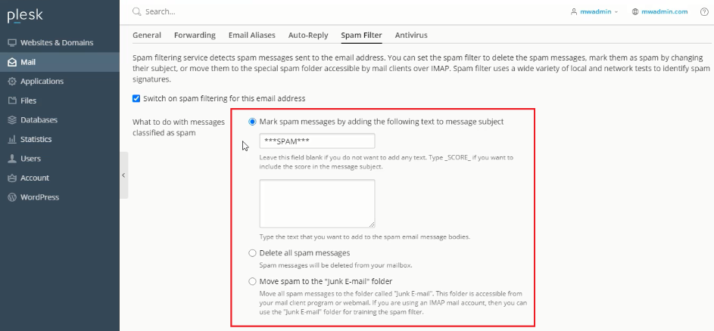Click the Statistics bar chart icon
This screenshot has height=331, width=714.
[12, 140]
